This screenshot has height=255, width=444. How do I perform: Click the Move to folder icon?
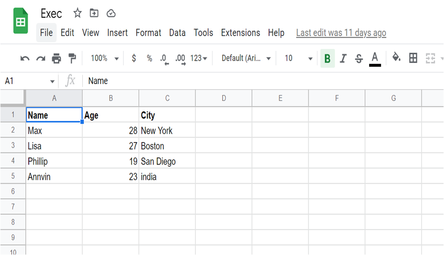pyautogui.click(x=94, y=13)
